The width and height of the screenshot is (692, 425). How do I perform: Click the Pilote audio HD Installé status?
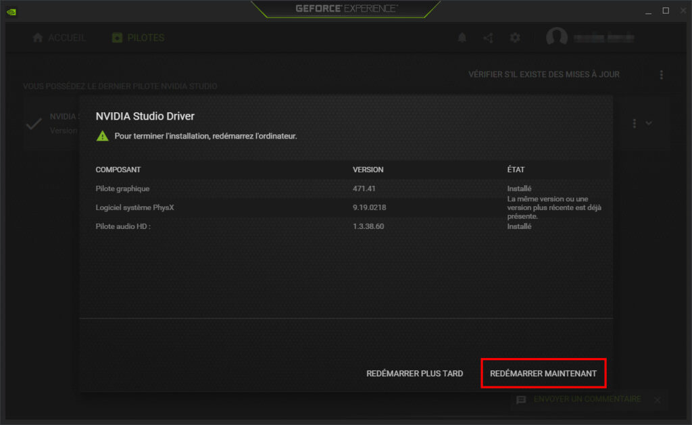(519, 226)
